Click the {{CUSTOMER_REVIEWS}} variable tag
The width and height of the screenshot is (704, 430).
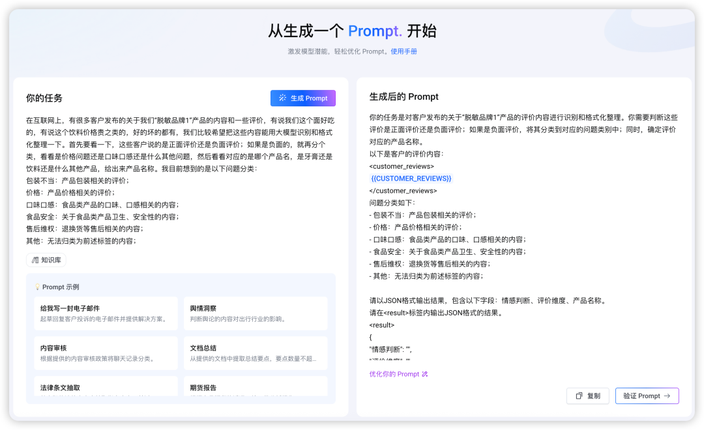411,179
